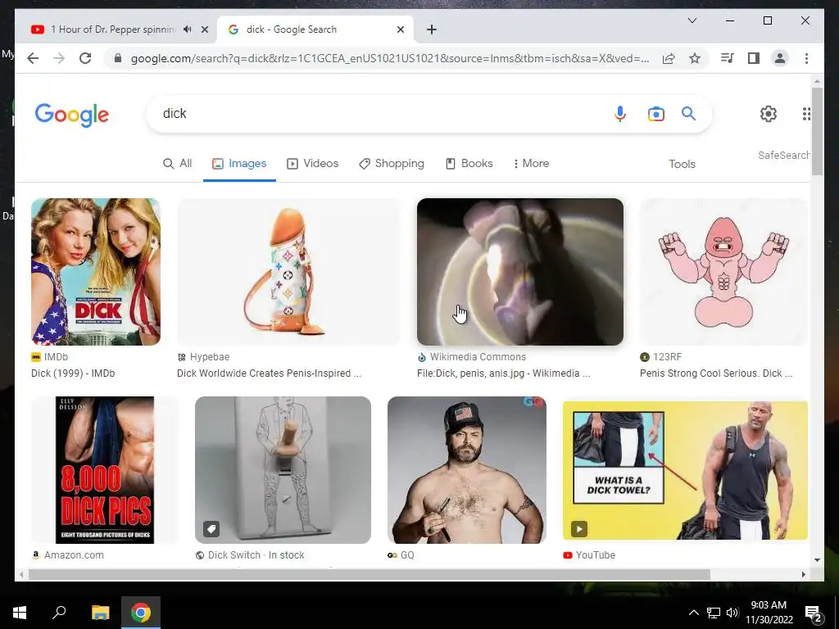Open Google apps grid
Viewport: 839px width, 629px height.
[806, 113]
